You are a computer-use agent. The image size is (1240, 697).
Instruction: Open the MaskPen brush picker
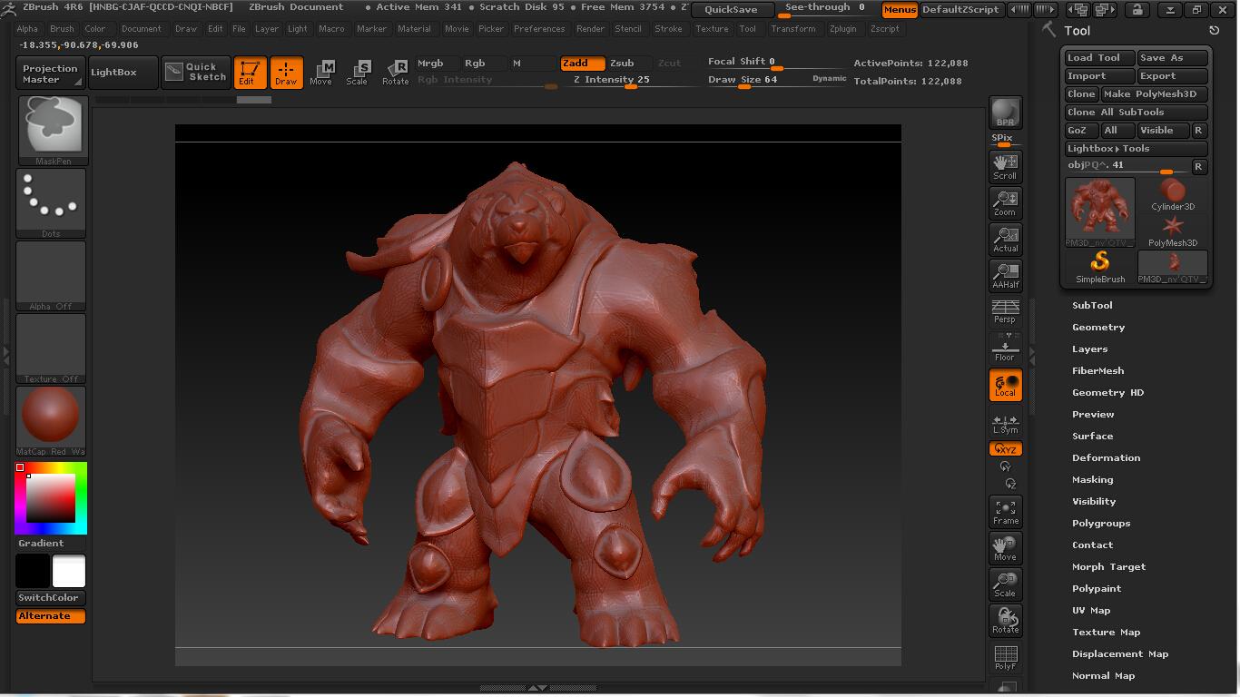[52, 130]
